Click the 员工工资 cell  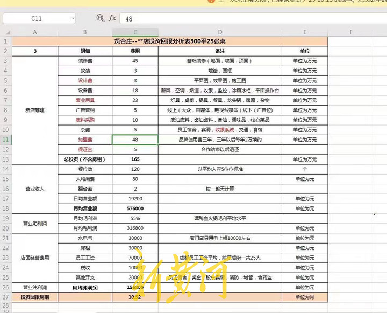click(x=85, y=258)
